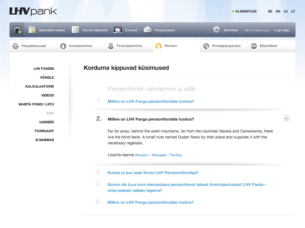The width and height of the screenshot is (305, 228).
Task: Click the bank home icon in toolbar
Action: tap(17, 30)
